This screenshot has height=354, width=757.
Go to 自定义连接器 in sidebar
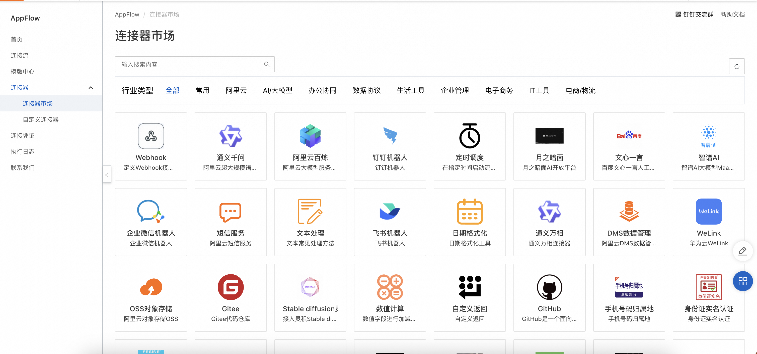click(x=41, y=120)
